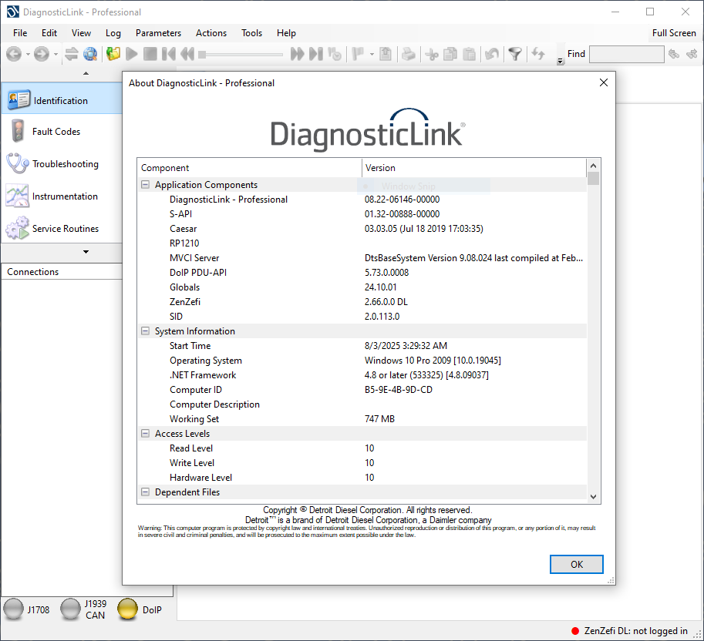This screenshot has height=641, width=704.
Task: Open the Instrumentation panel
Action: click(62, 196)
